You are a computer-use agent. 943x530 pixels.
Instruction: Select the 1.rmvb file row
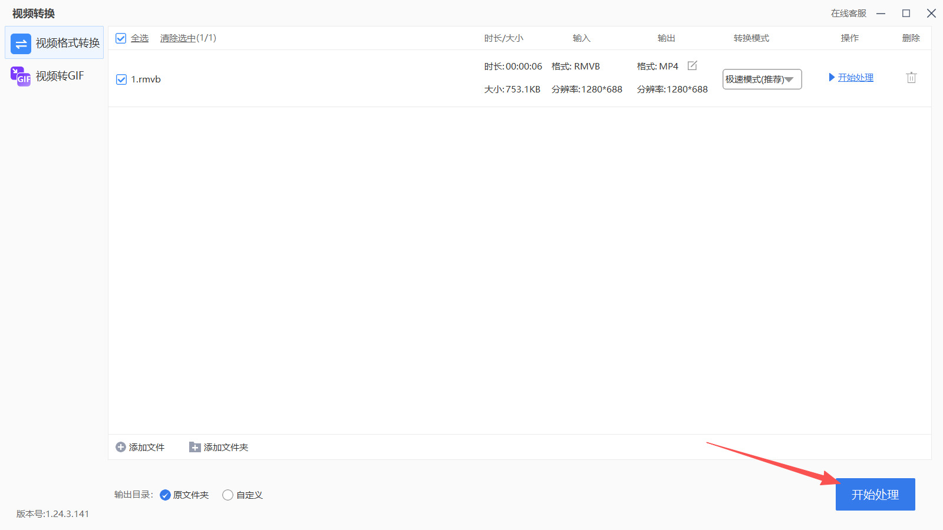click(147, 79)
